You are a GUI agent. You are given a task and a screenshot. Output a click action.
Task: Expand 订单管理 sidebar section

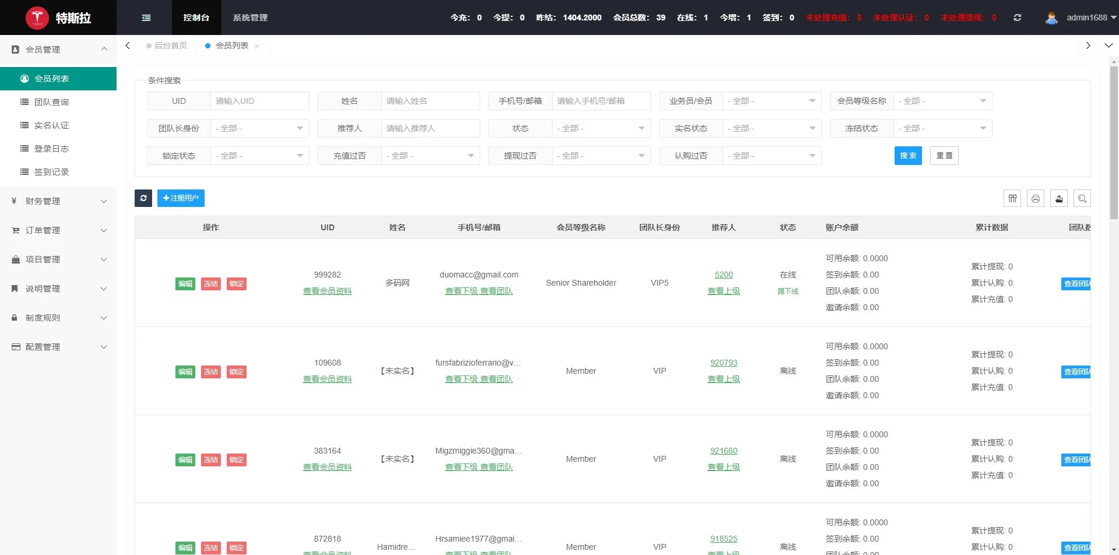58,230
